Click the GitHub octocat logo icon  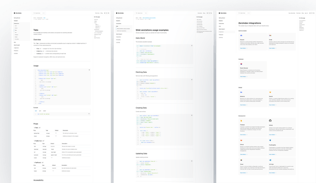click(x=270, y=121)
